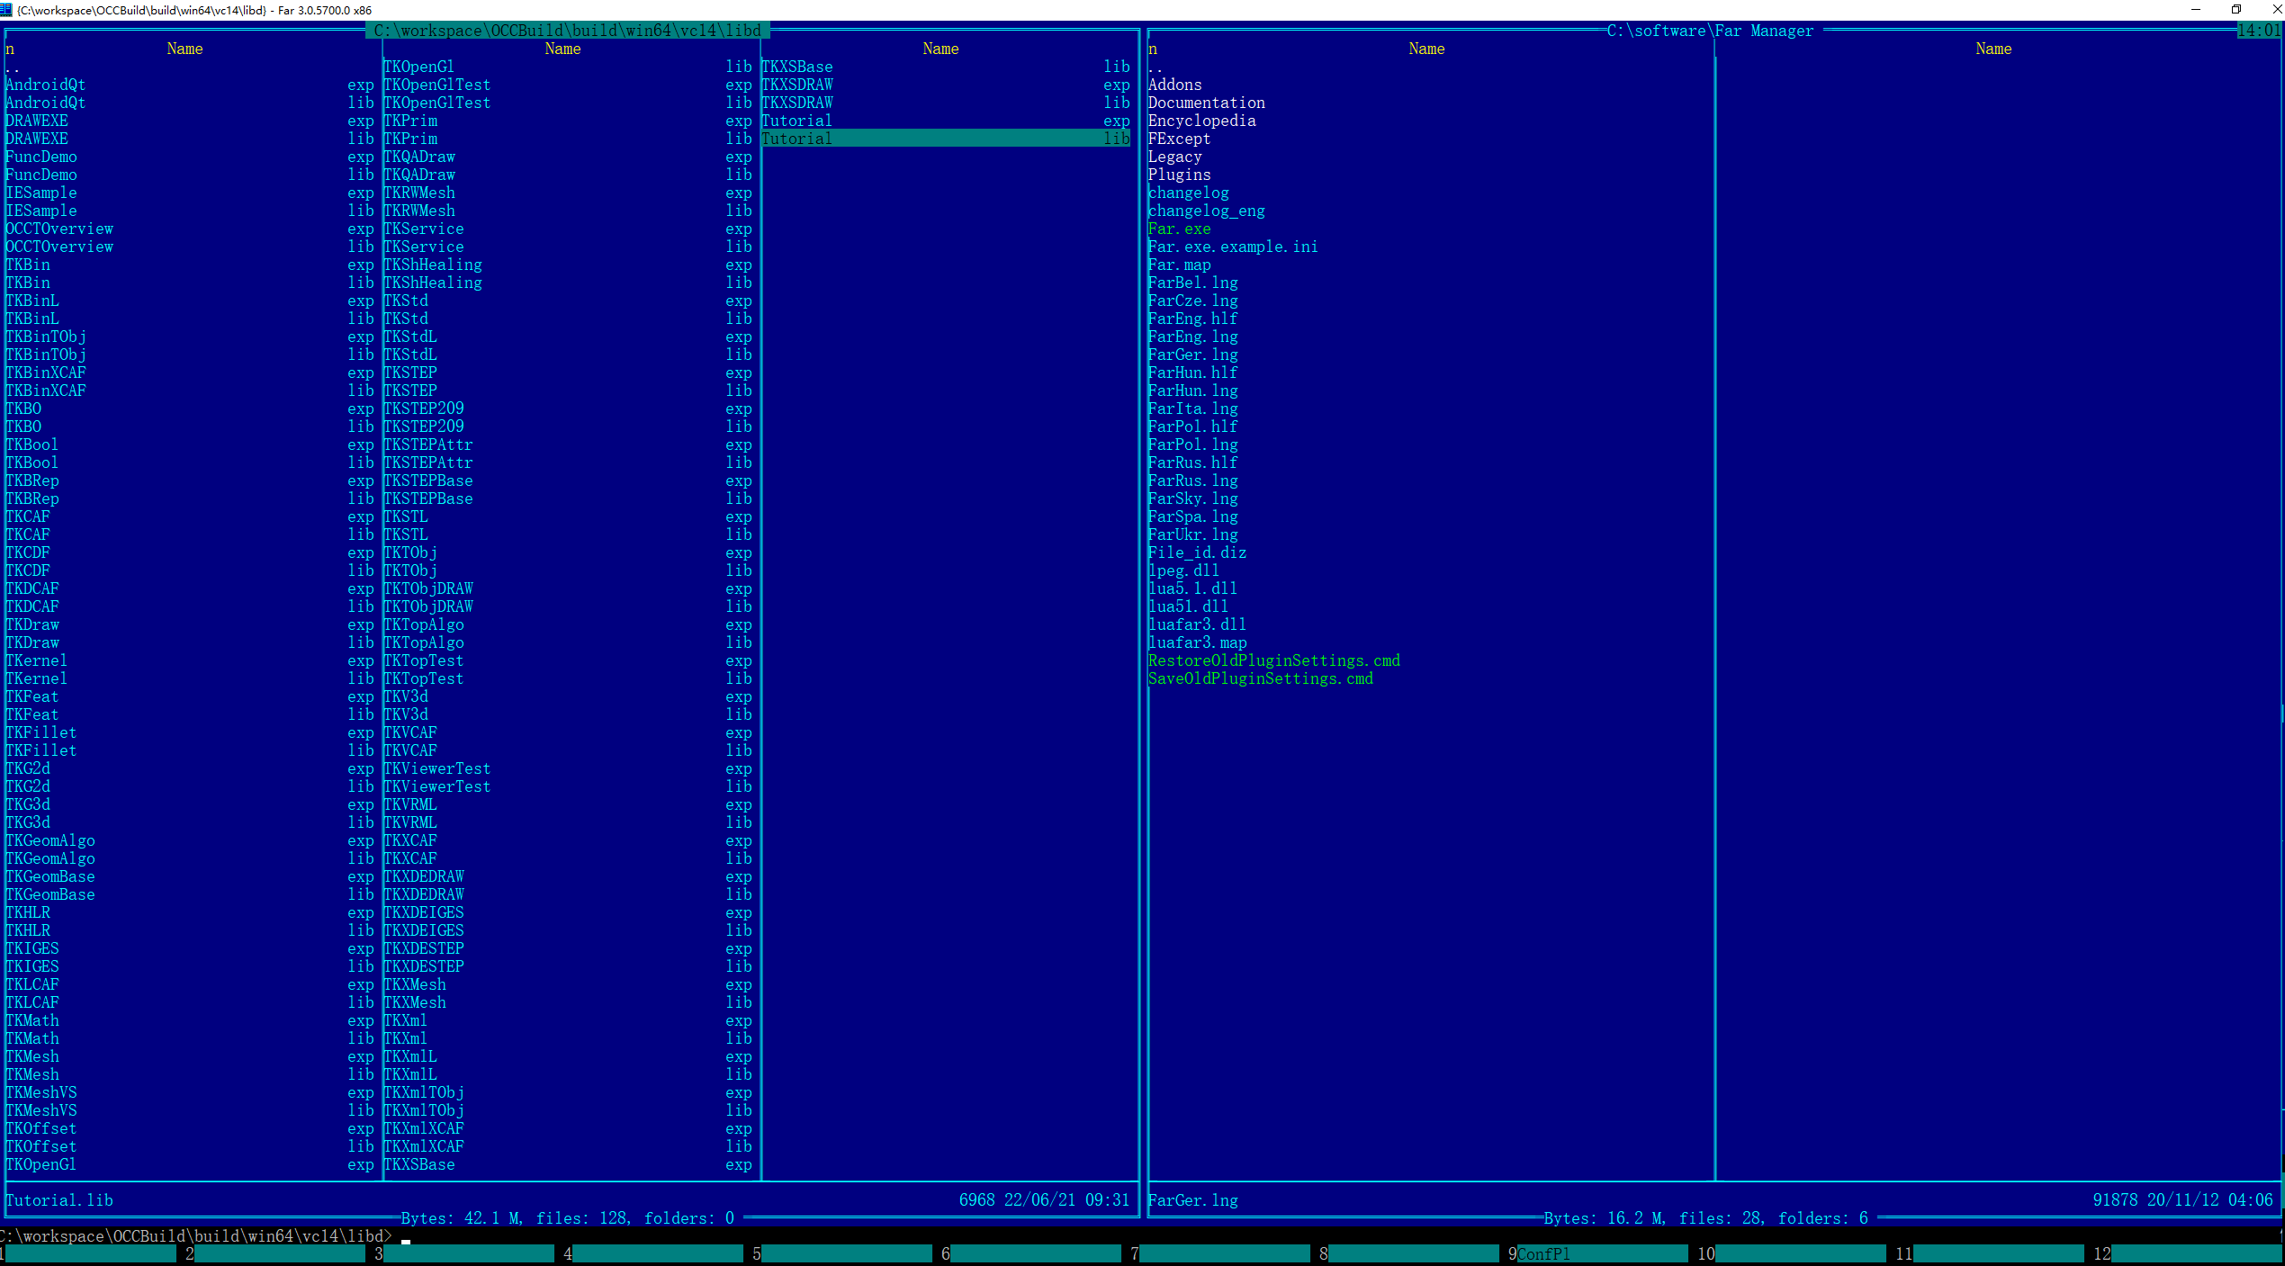Go to parent directory '..' in right panel
The image size is (2285, 1266).
1156,67
